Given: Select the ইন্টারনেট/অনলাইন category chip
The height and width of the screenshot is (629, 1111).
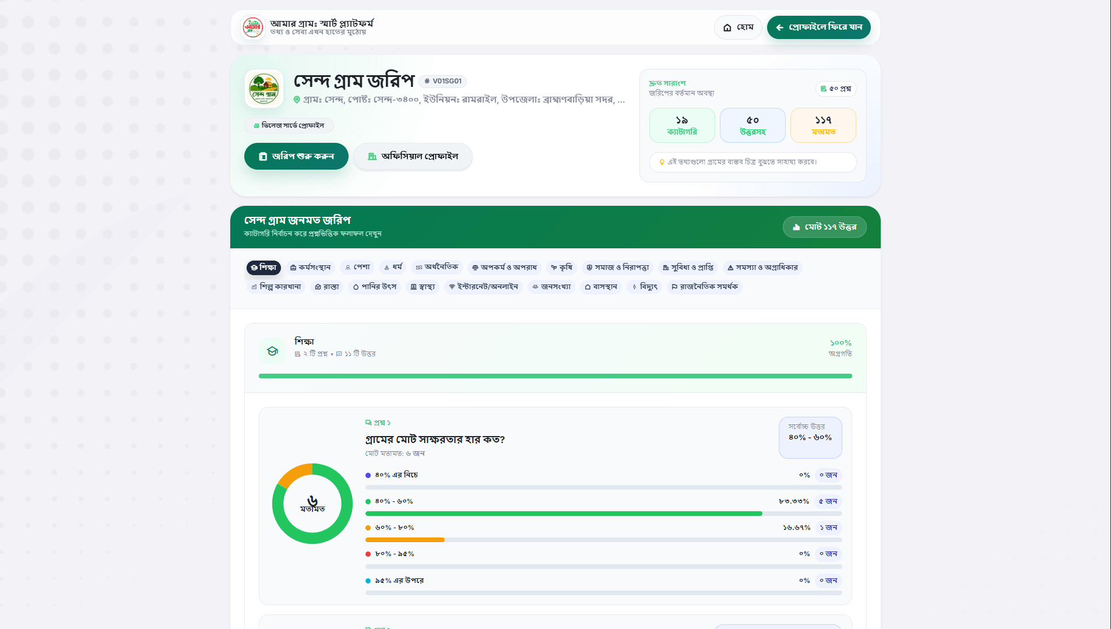Looking at the screenshot, I should click(x=484, y=287).
